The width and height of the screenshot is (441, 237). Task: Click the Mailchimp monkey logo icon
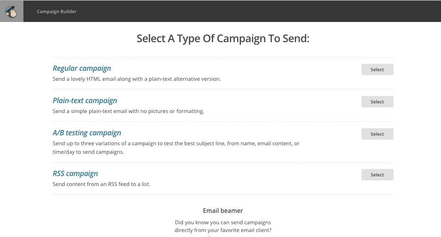tap(12, 11)
